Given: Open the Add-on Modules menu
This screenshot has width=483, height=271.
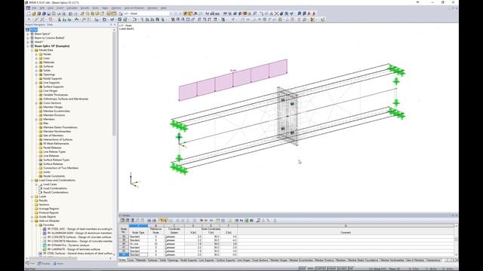Looking at the screenshot, I should pyautogui.click(x=134, y=8).
